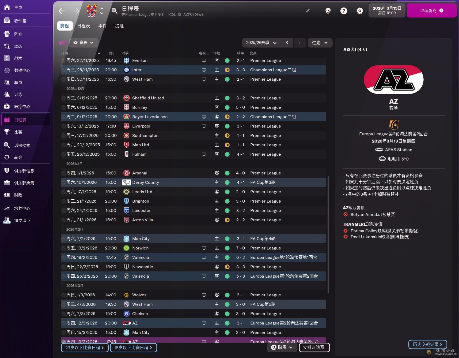The image size is (459, 358).
Task: Open the 转会 transfers icon
Action: [x=7, y=157]
